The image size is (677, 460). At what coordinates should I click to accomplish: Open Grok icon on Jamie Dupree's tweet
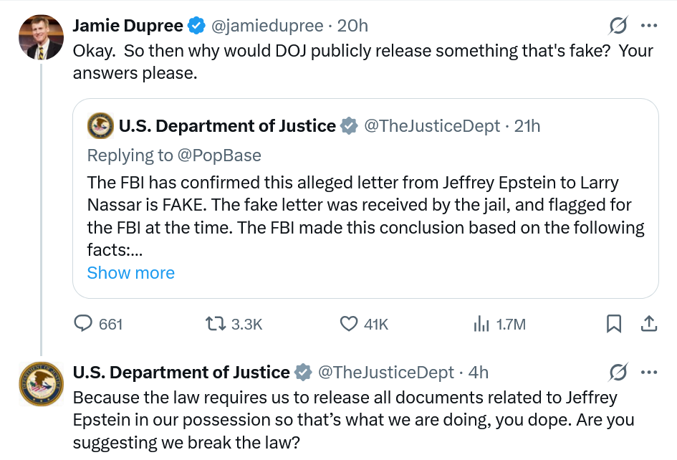[x=617, y=27]
